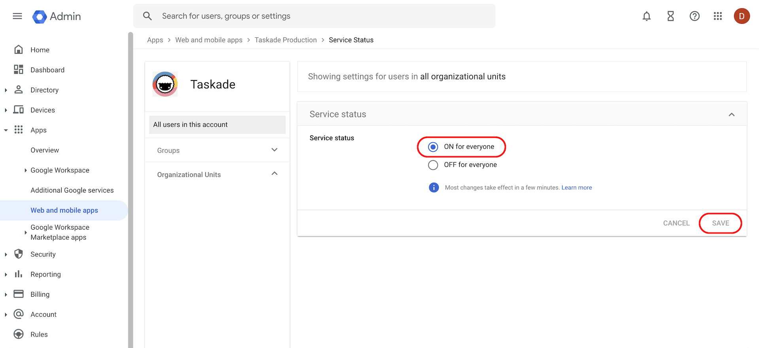Expand the Devices section arrow
Viewport: 759px width, 348px height.
click(x=6, y=110)
